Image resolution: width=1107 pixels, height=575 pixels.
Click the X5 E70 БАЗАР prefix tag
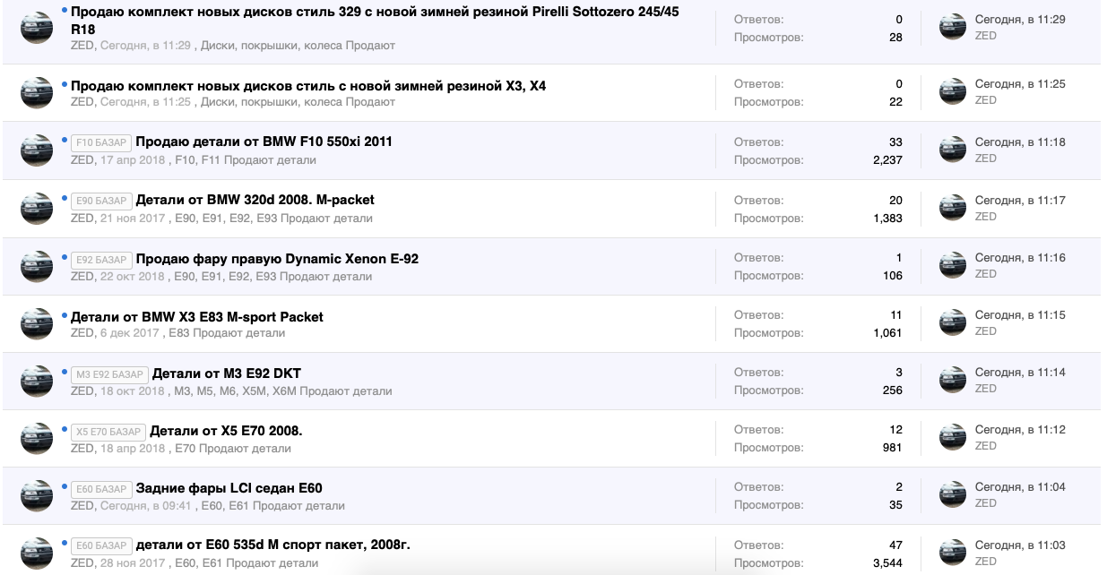coord(108,432)
